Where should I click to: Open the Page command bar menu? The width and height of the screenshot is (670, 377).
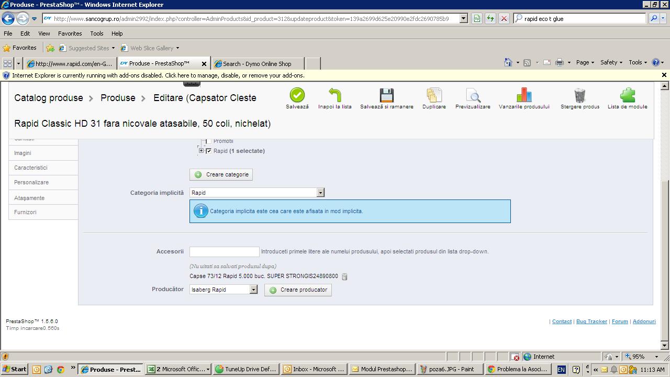click(585, 62)
